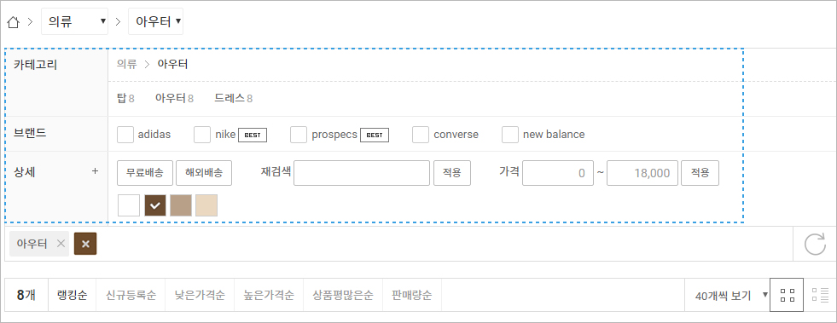Click the minimum price field showing 0
The width and height of the screenshot is (837, 323).
pyautogui.click(x=558, y=173)
